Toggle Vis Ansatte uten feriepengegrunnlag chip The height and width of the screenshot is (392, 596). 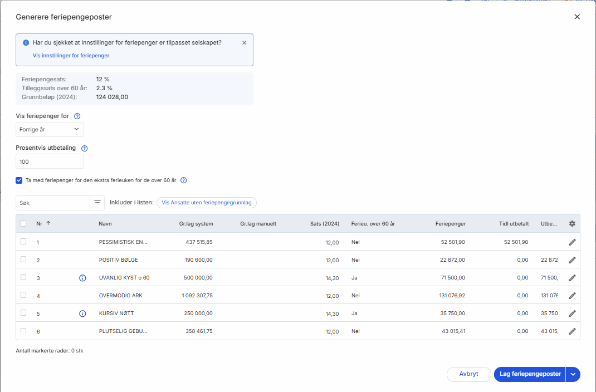pos(206,203)
